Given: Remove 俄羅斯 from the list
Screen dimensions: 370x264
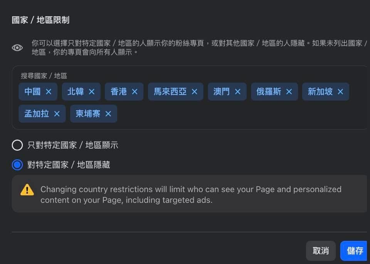Looking at the screenshot, I should [x=289, y=92].
